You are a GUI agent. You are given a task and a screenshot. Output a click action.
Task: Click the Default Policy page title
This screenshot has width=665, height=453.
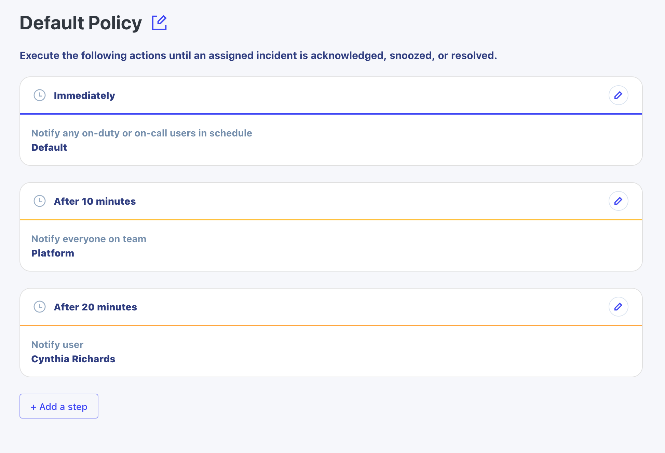tap(81, 23)
